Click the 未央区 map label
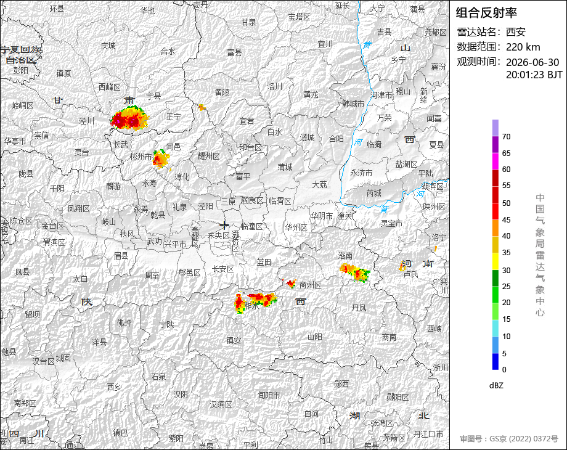The height and width of the screenshot is (450, 567). 218,235
